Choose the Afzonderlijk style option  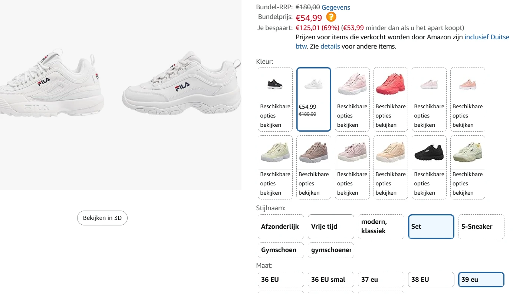click(x=281, y=227)
